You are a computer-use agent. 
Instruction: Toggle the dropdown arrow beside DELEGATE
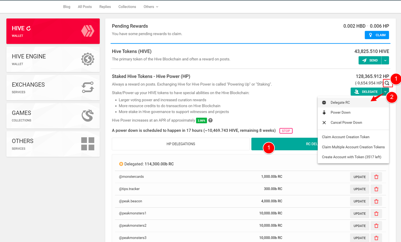coord(385,92)
